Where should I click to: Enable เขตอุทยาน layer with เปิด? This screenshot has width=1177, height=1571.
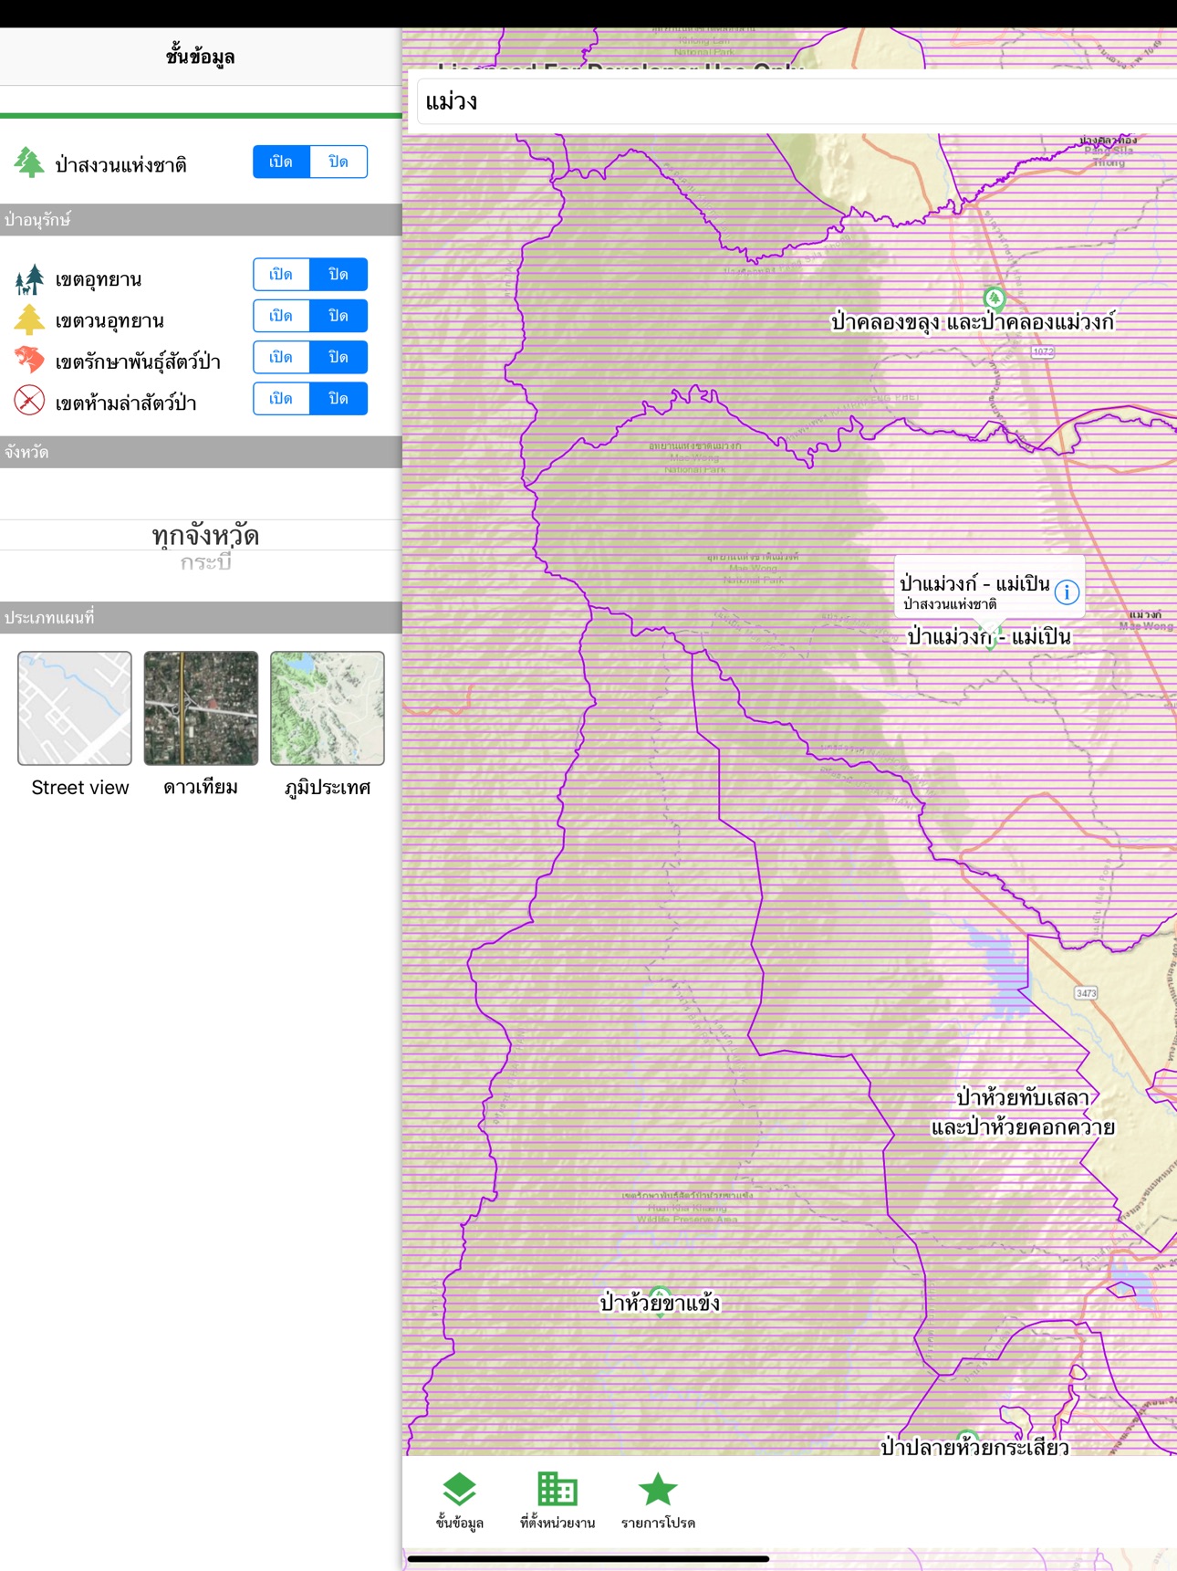(281, 274)
